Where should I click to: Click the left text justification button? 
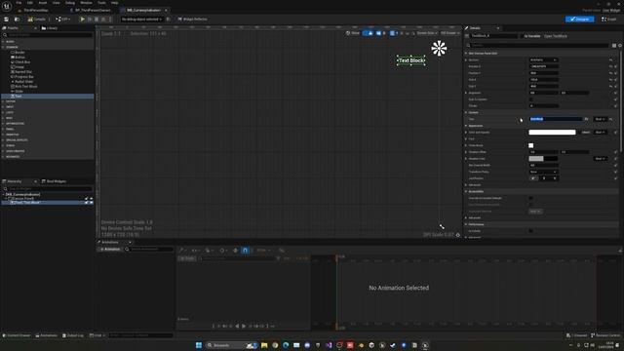tap(533, 178)
